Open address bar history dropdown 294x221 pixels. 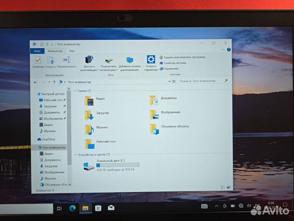tap(169, 81)
